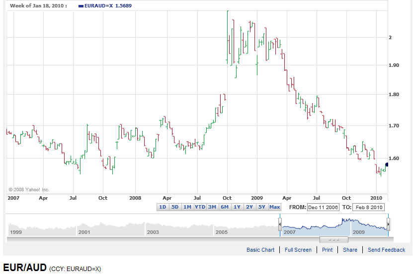The height and width of the screenshot is (275, 413).
Task: Pick the 1Y time range
Action: point(237,207)
